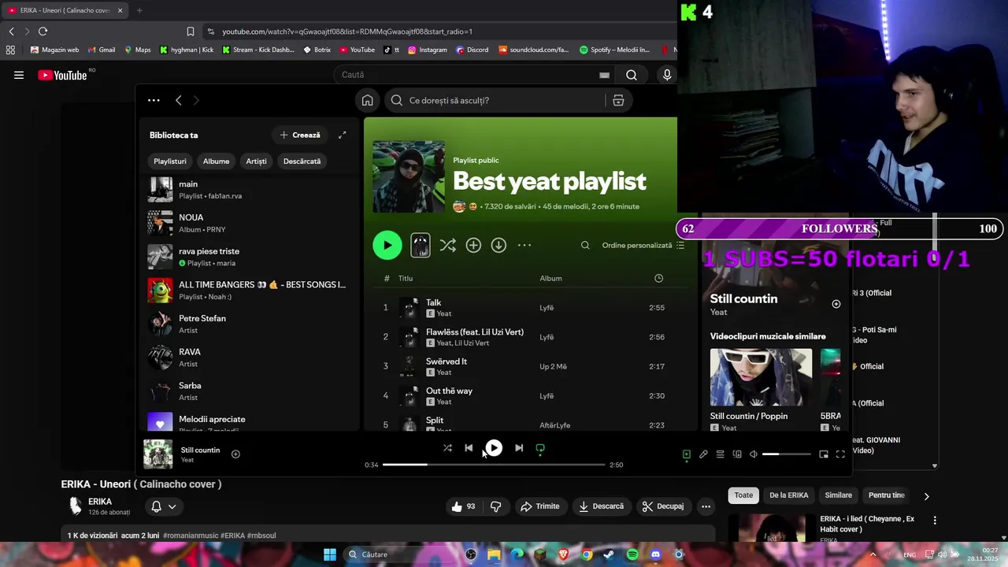Click YouTube search button magnifier
The height and width of the screenshot is (567, 1008).
(x=632, y=75)
